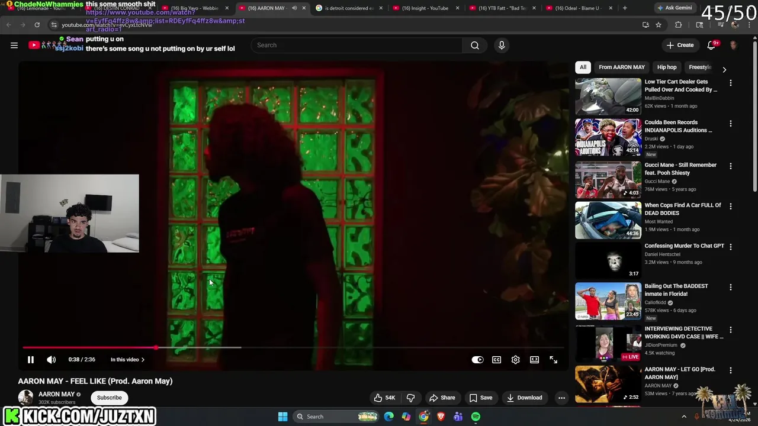
Task: Select the Hip hop filter chip
Action: tap(667, 67)
